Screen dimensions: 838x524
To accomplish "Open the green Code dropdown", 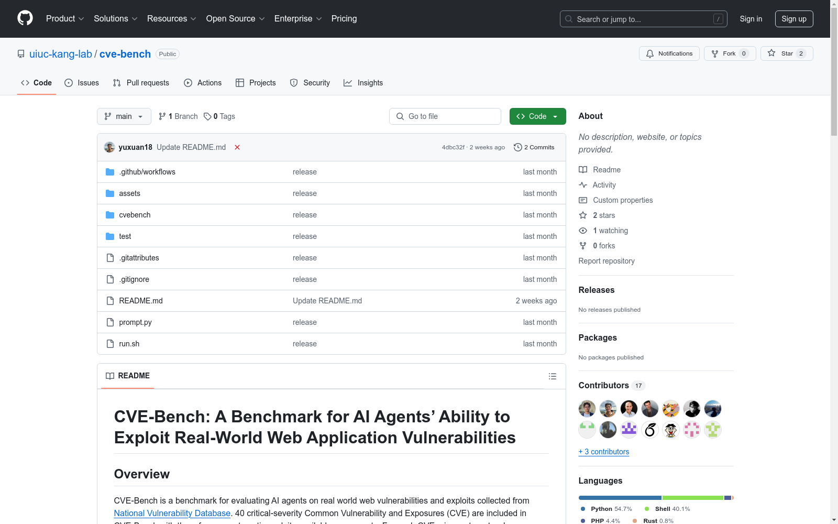I will point(538,116).
